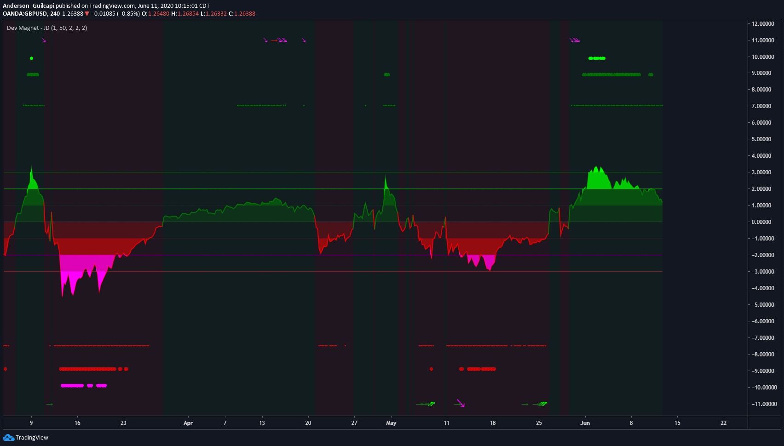
Task: Select the 12.00000 price axis label
Action: [763, 24]
